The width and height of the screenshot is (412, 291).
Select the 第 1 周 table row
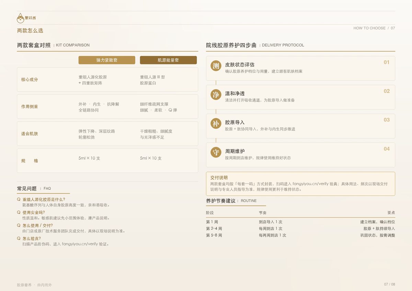tap(300, 222)
